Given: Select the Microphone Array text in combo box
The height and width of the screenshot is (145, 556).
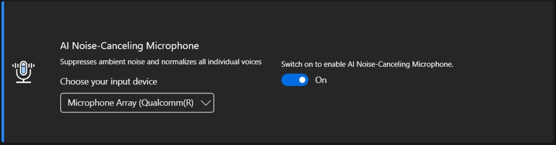Looking at the screenshot, I should point(102,103).
